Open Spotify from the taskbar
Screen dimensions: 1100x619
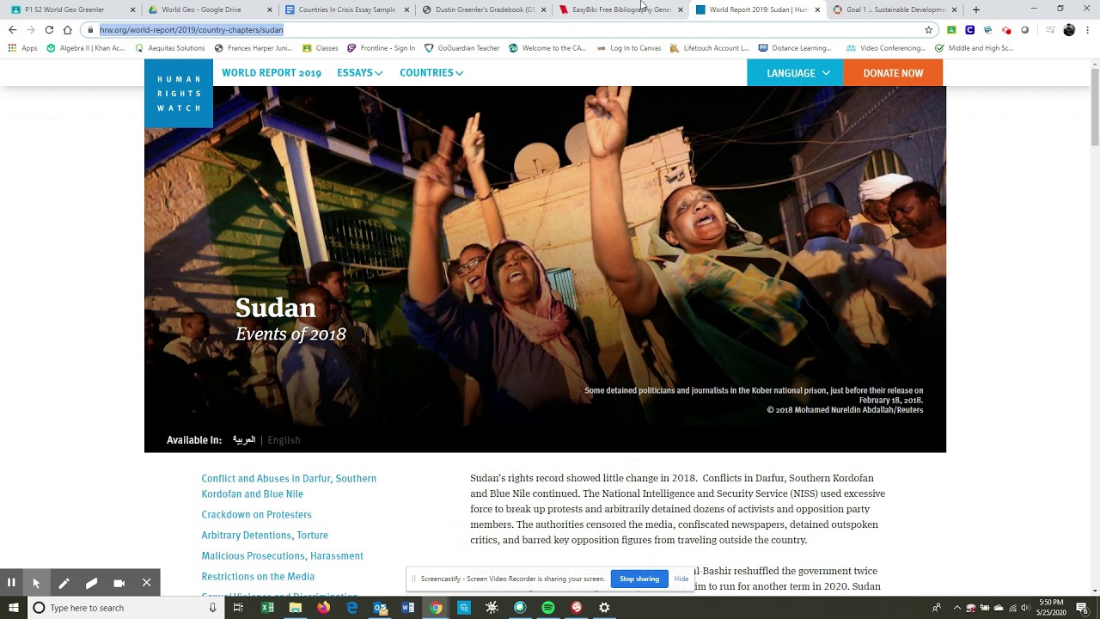(x=548, y=608)
